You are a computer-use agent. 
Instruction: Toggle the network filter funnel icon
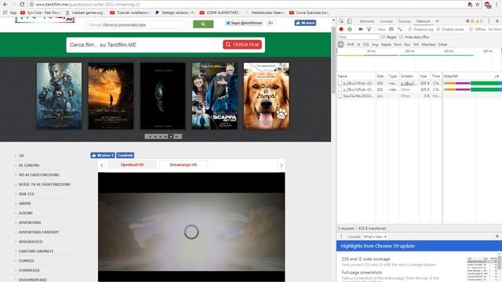pyautogui.click(x=369, y=29)
